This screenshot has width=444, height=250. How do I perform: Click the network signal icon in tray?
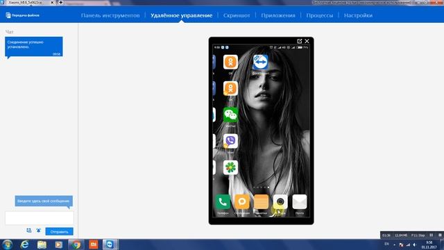pos(408,244)
